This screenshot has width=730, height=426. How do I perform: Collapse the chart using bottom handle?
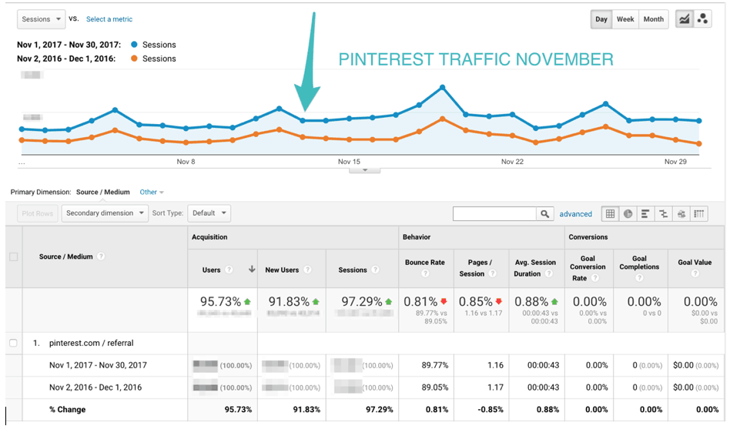pyautogui.click(x=365, y=170)
